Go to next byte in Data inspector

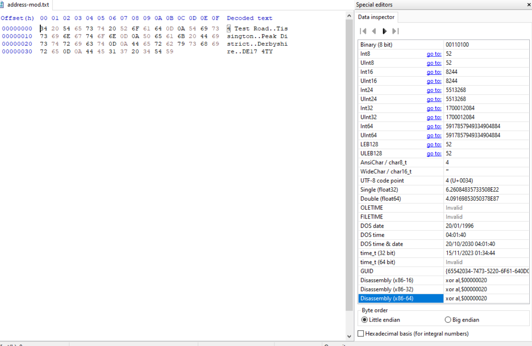click(x=385, y=31)
